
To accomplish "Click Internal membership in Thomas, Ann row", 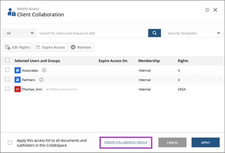I will [x=144, y=90].
